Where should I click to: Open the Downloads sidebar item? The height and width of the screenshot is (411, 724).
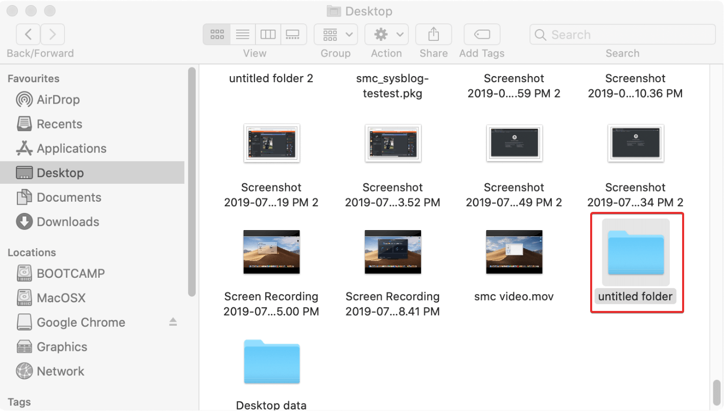(x=67, y=222)
